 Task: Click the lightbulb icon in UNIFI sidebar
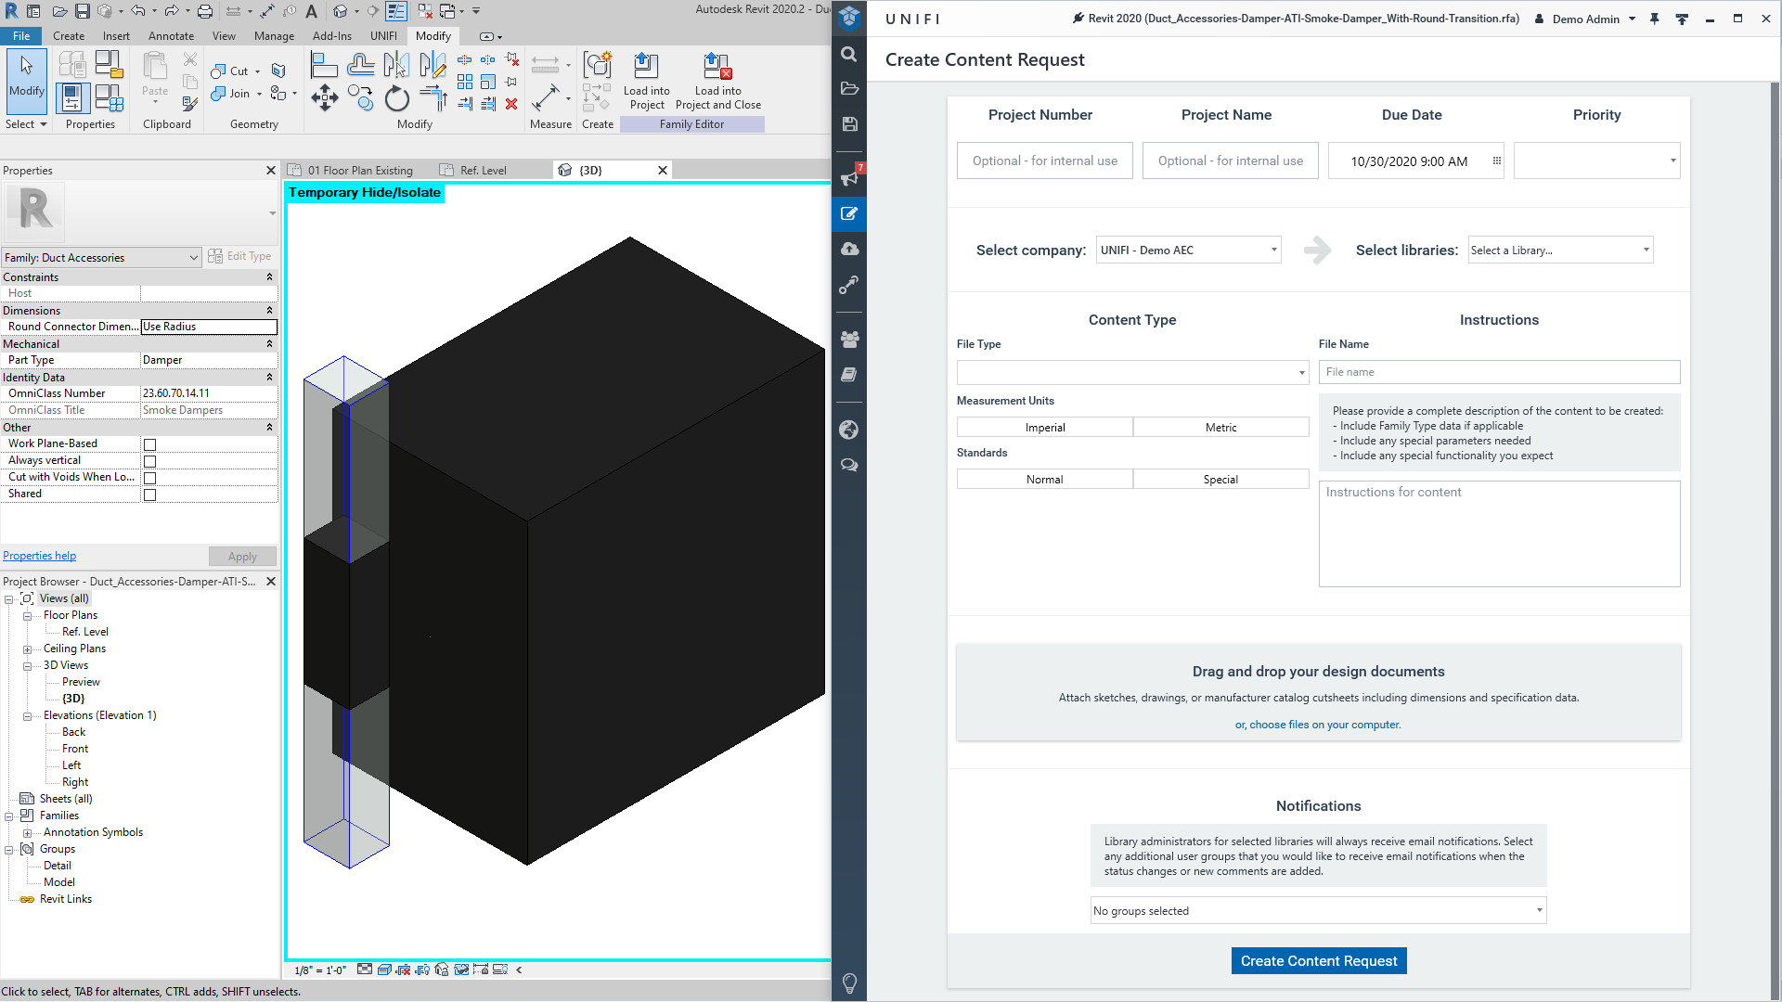point(848,982)
